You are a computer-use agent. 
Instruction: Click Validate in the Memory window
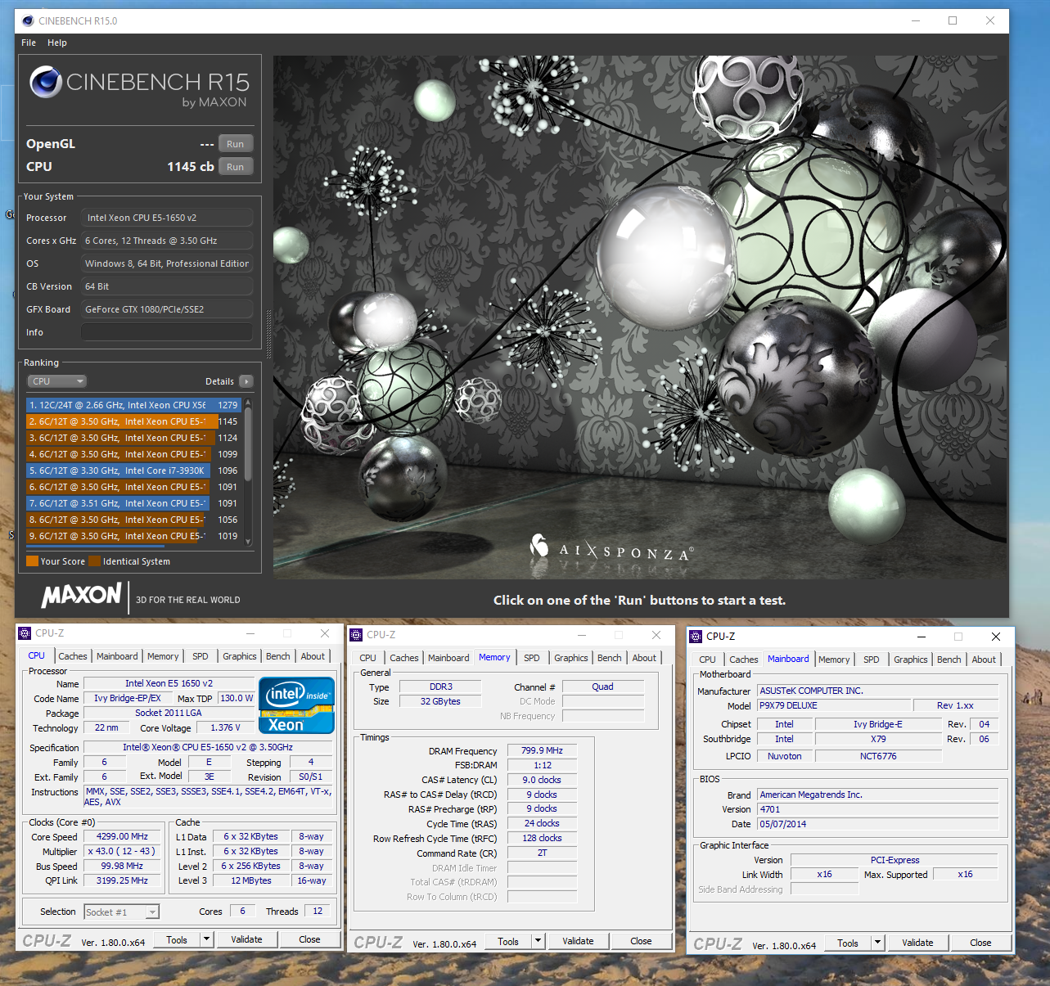point(578,941)
